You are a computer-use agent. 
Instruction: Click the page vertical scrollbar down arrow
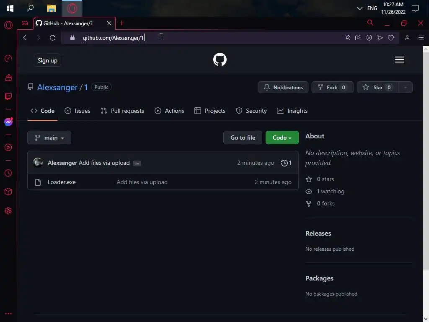coord(426,319)
